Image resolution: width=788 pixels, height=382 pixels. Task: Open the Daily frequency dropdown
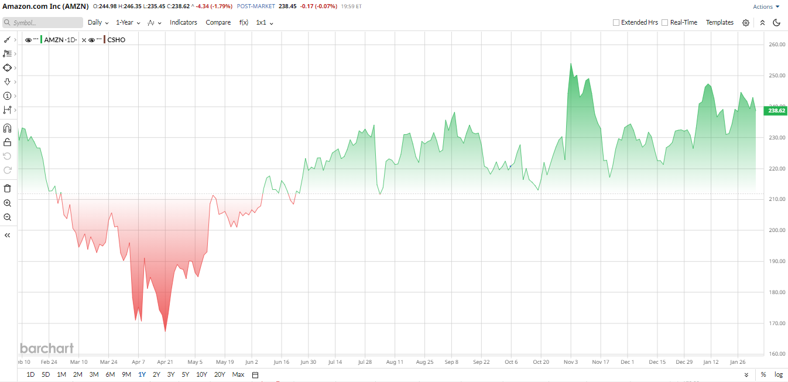(98, 22)
